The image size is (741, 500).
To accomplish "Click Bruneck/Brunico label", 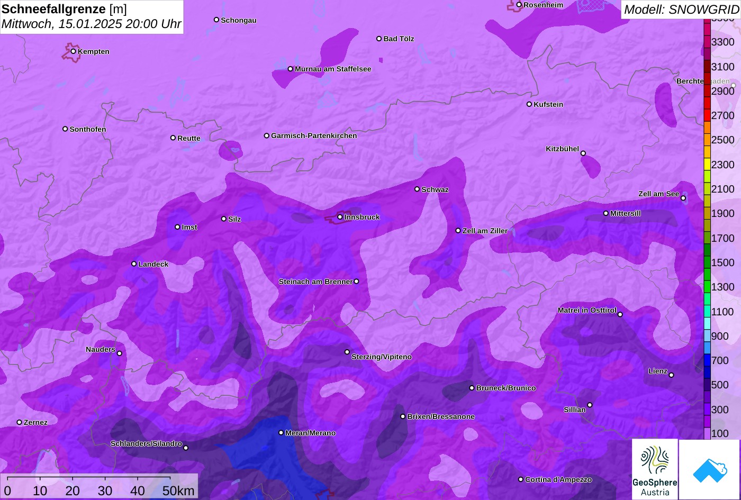I will [x=506, y=388].
